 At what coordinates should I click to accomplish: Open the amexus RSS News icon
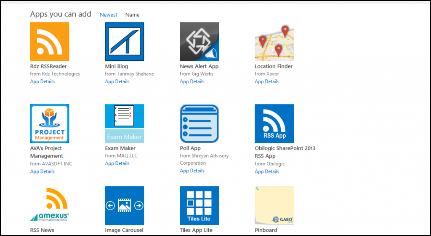tap(50, 206)
